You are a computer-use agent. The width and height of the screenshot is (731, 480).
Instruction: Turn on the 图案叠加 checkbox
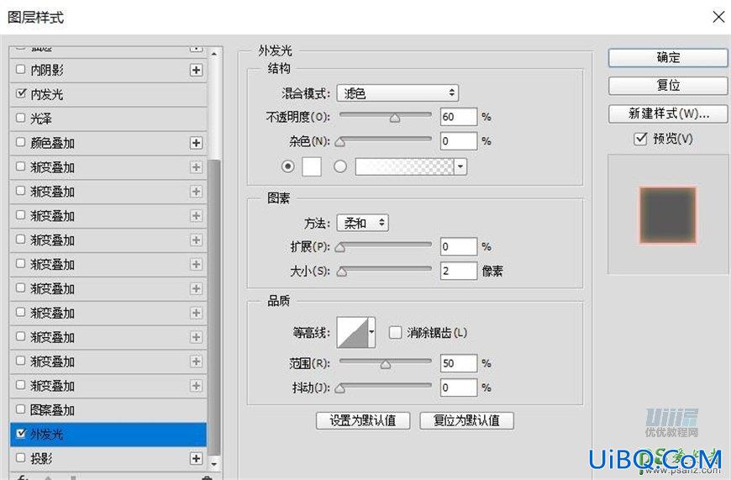tap(20, 409)
